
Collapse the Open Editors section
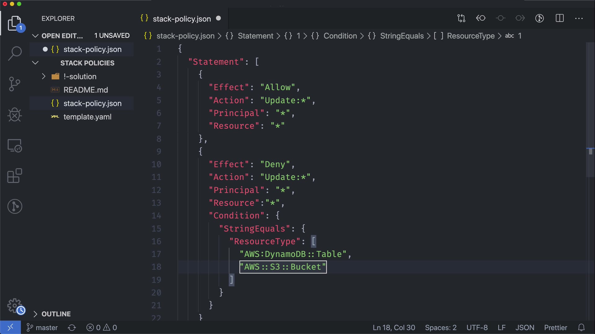click(x=35, y=36)
